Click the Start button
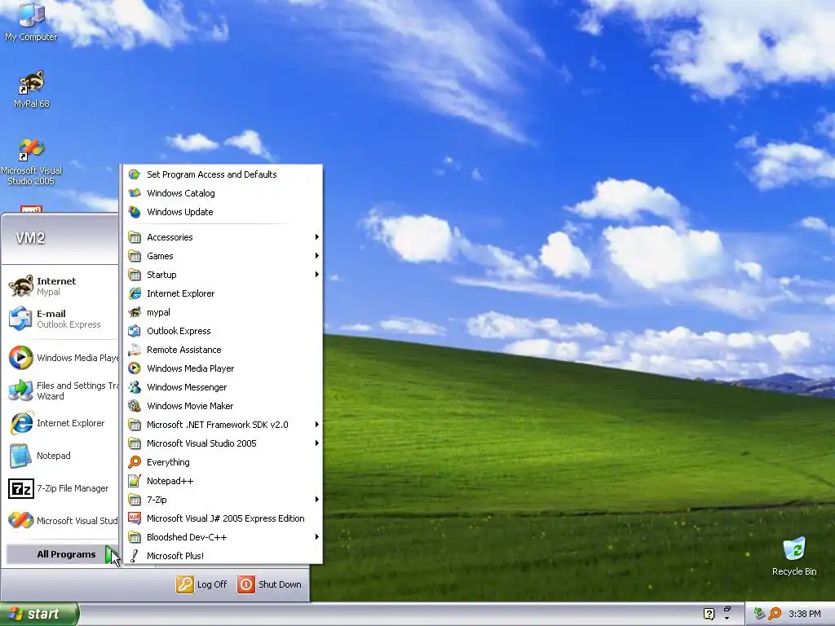The width and height of the screenshot is (835, 626). pos(39,614)
